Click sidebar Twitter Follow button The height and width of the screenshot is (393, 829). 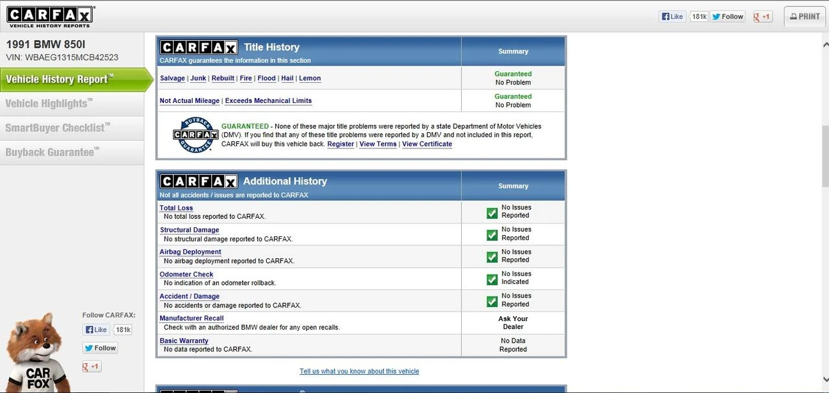coord(100,348)
